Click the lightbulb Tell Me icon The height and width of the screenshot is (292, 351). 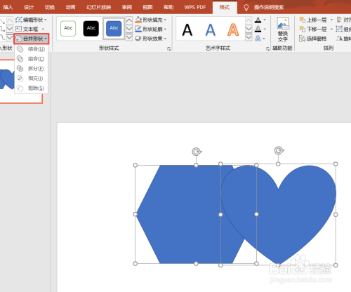click(x=246, y=8)
